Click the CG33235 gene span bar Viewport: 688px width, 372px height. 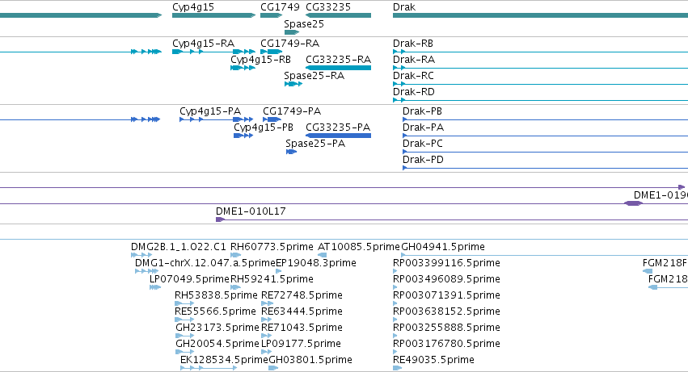tap(338, 16)
